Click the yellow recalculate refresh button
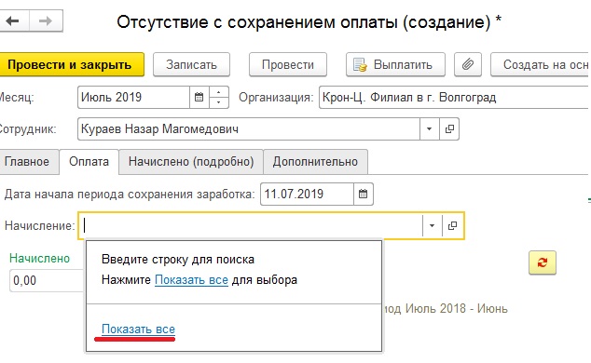The width and height of the screenshot is (591, 363). point(543,262)
